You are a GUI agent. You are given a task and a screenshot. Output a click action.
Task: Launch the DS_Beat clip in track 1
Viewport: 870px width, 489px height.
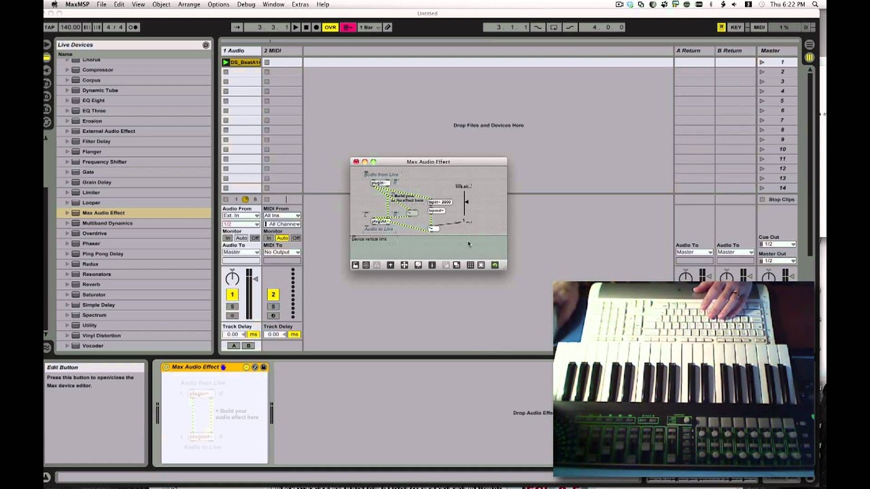click(226, 62)
